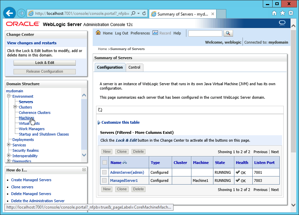Open the ManagedServer1 link
The image size is (299, 215).
[x=124, y=181]
